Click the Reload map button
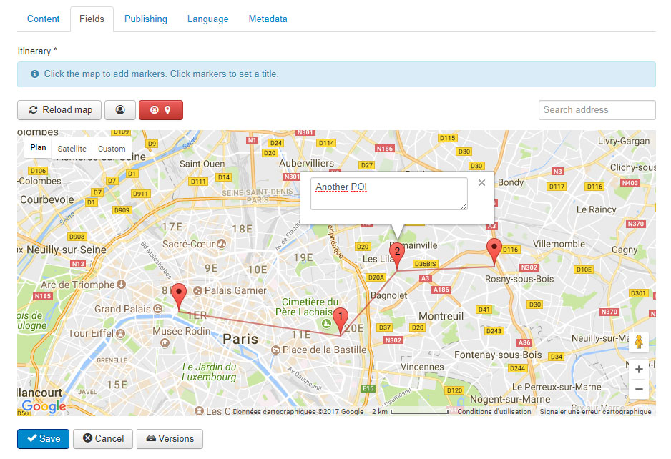This screenshot has height=459, width=671. point(59,110)
